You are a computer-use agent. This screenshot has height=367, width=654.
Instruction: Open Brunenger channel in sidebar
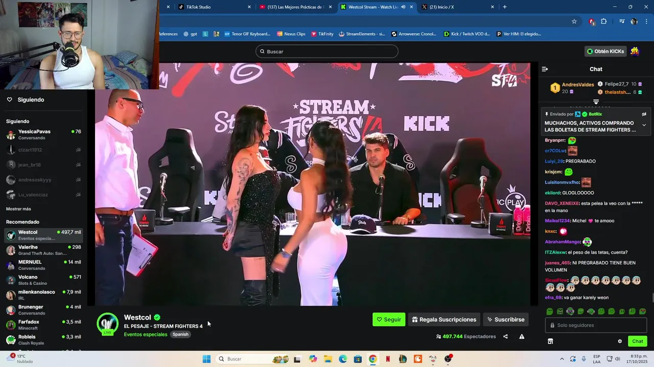(43, 310)
